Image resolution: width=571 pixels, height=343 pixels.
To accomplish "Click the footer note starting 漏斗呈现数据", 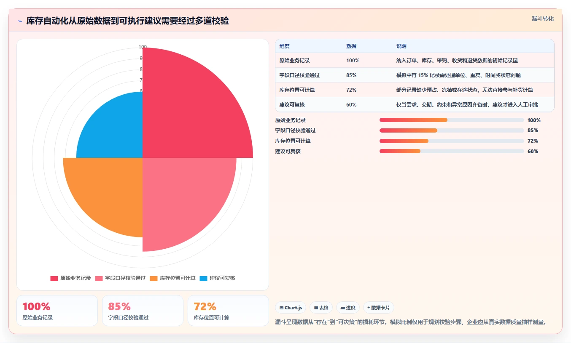I will click(x=411, y=322).
